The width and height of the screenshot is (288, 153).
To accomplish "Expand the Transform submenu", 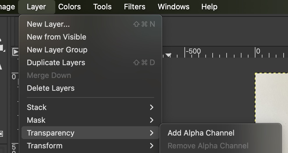I will pos(90,146).
